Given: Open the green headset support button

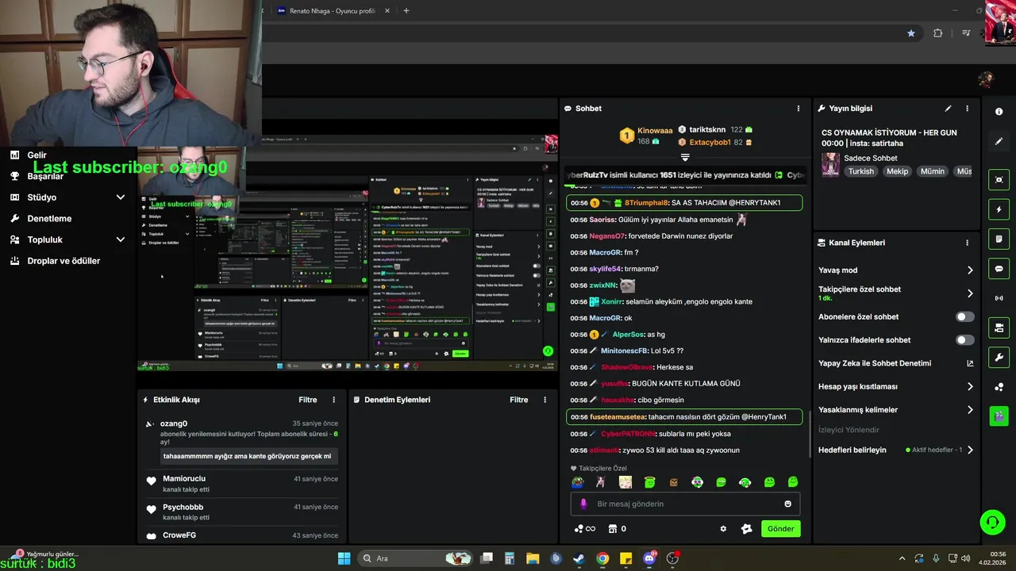Looking at the screenshot, I should click(992, 522).
